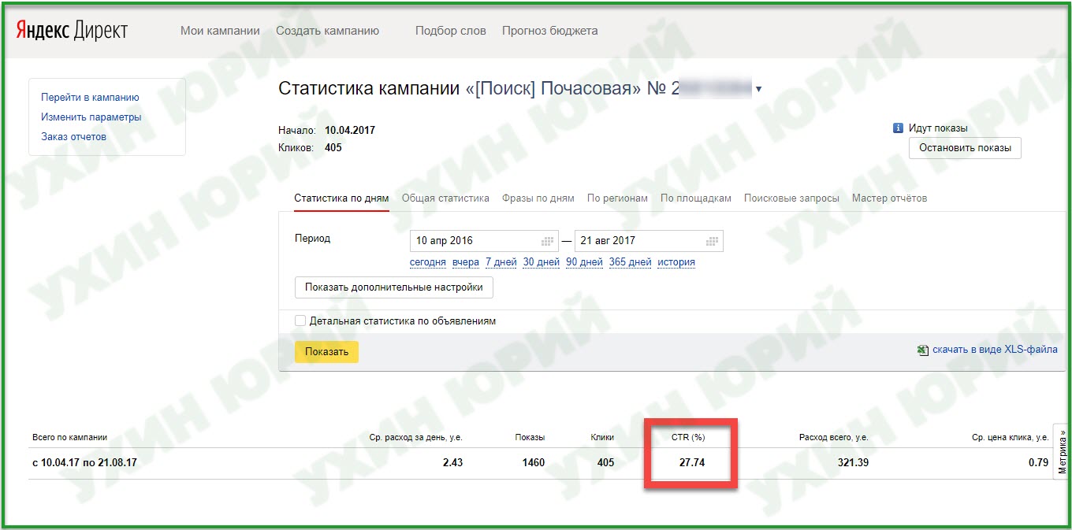Screen dimensions: 1072x530
Task: Click start date field 10 апр 2016
Action: pos(485,241)
